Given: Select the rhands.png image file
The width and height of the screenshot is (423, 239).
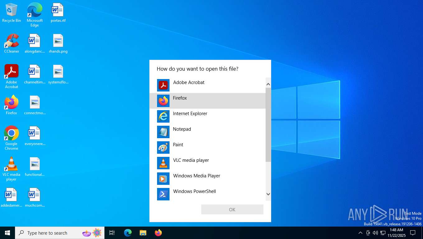Looking at the screenshot, I should click(58, 44).
